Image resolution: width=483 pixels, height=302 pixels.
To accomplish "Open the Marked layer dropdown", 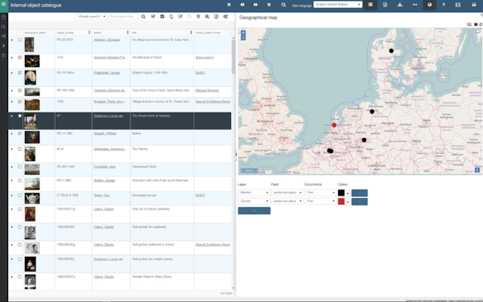I will [254, 192].
